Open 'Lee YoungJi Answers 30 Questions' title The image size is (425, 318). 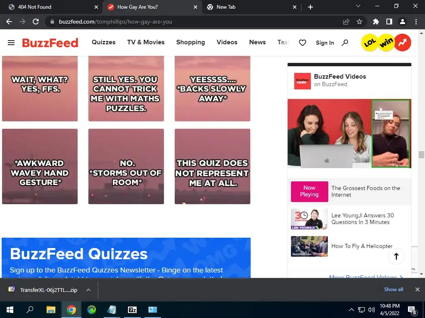(x=363, y=219)
